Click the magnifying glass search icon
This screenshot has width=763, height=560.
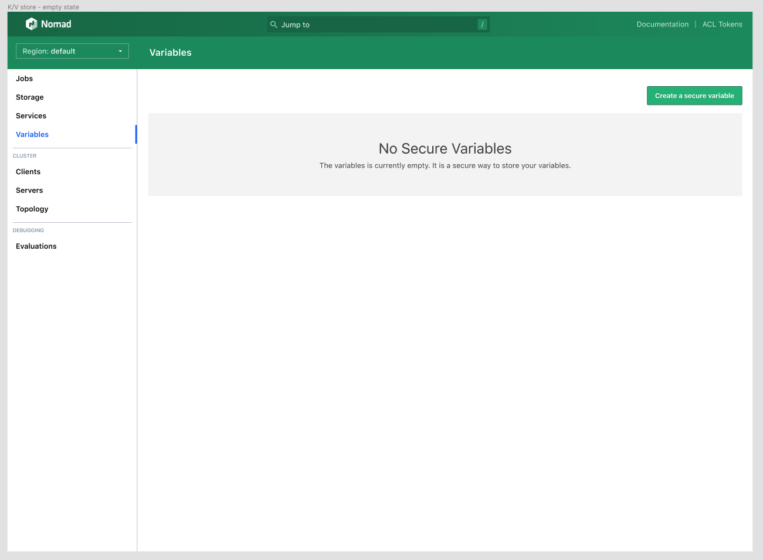[x=274, y=24]
